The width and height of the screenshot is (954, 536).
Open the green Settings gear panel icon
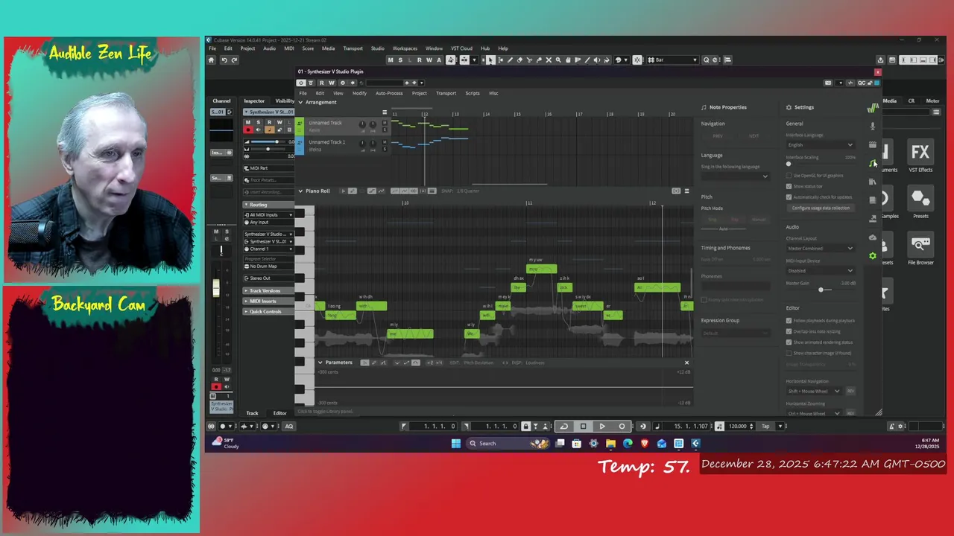[873, 256]
